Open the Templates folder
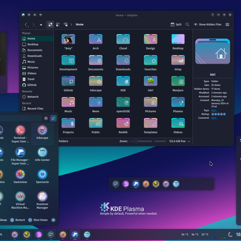 coord(151,126)
